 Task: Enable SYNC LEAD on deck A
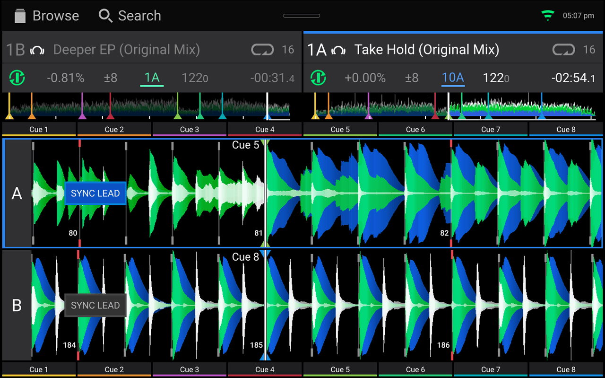coord(95,193)
